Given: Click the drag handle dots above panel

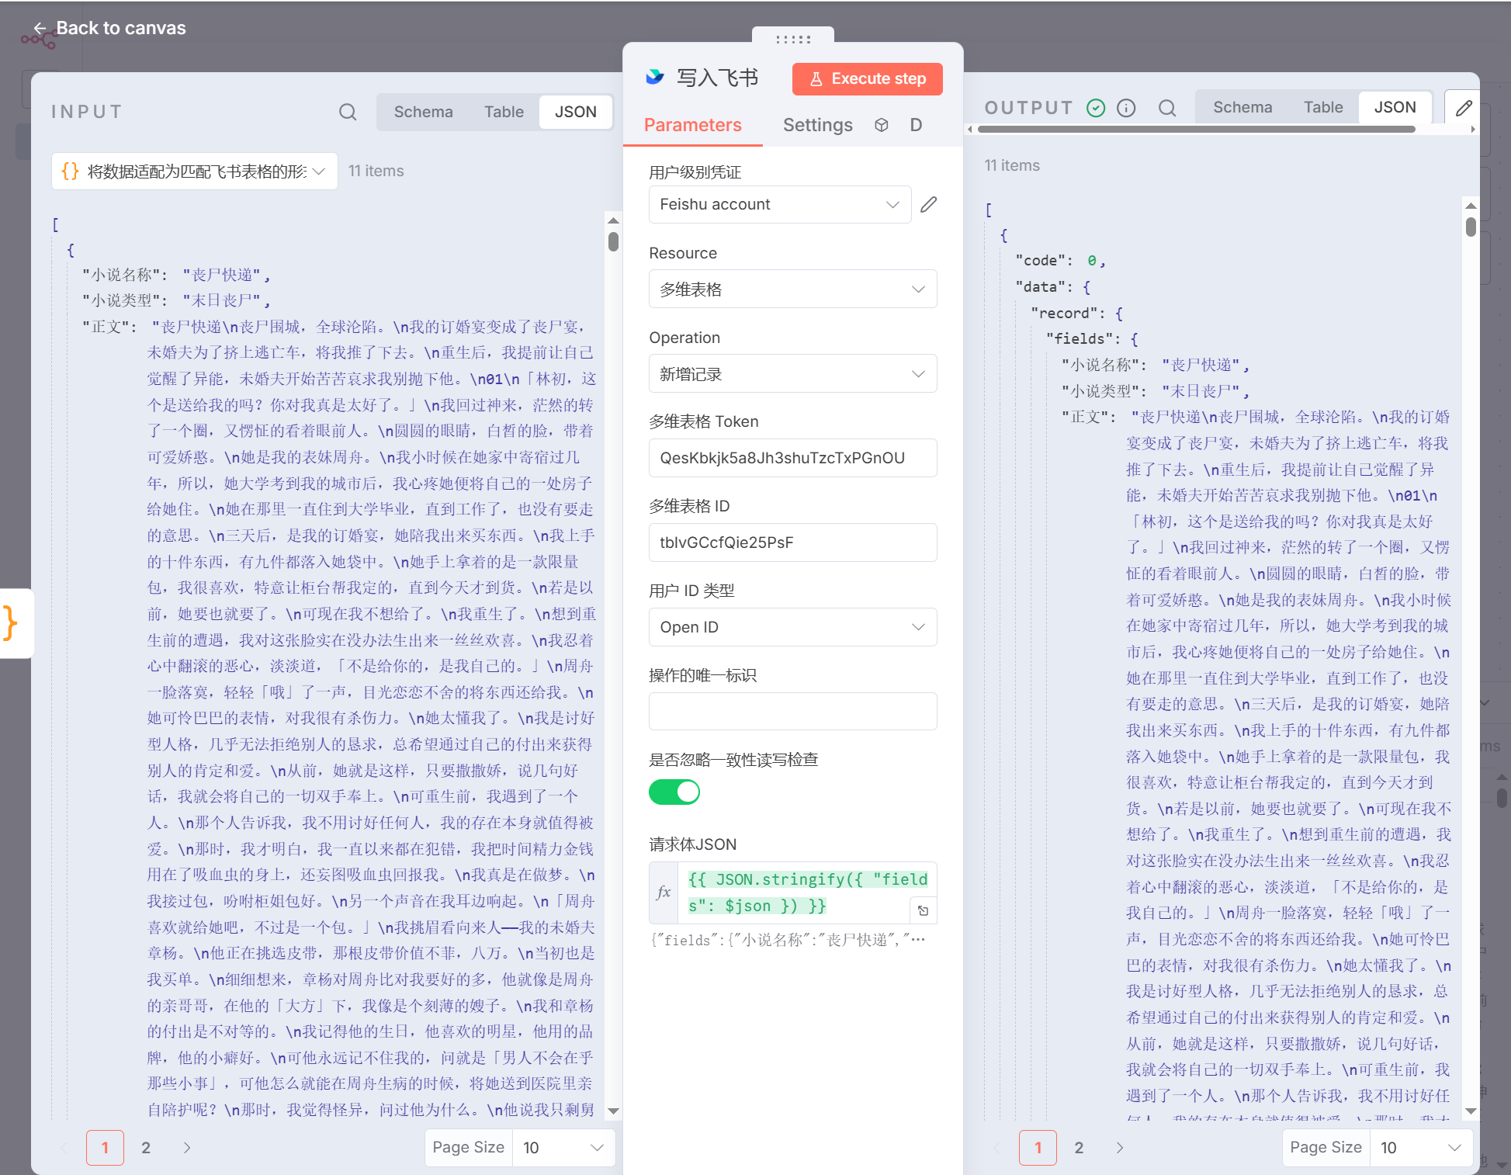Looking at the screenshot, I should point(792,39).
